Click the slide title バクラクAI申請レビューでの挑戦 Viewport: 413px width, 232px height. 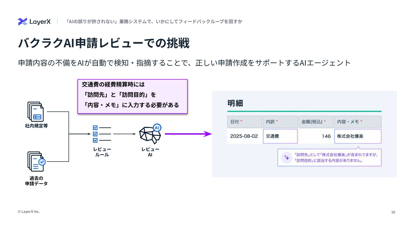point(104,43)
